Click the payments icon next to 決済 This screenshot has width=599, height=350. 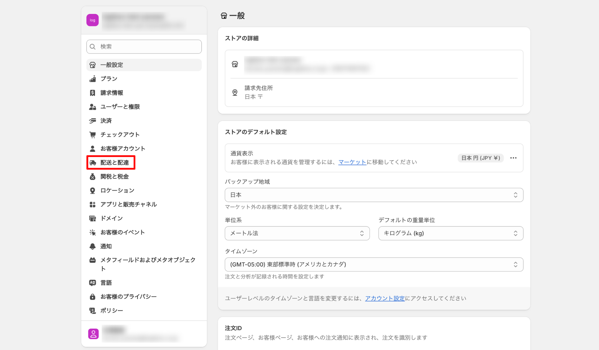point(93,121)
